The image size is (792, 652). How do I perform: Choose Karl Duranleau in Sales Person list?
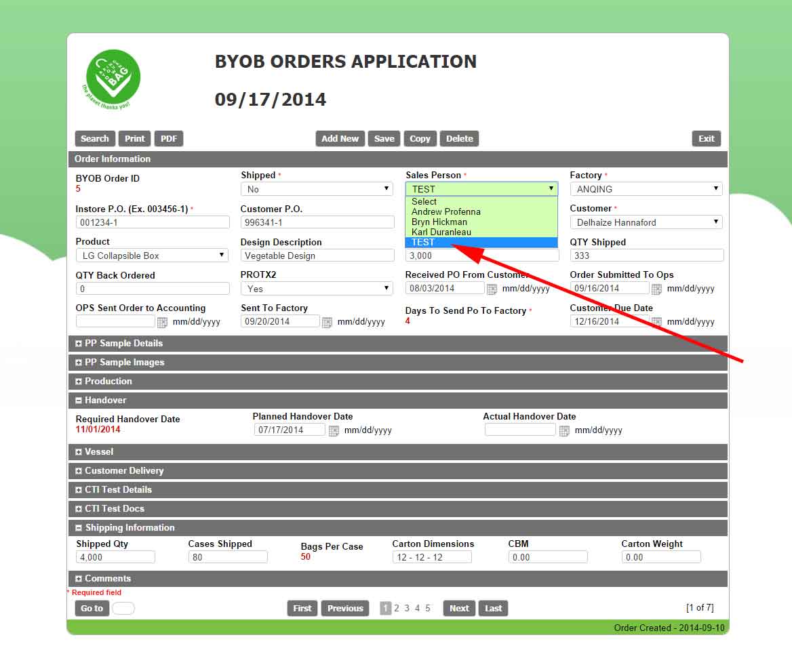481,232
